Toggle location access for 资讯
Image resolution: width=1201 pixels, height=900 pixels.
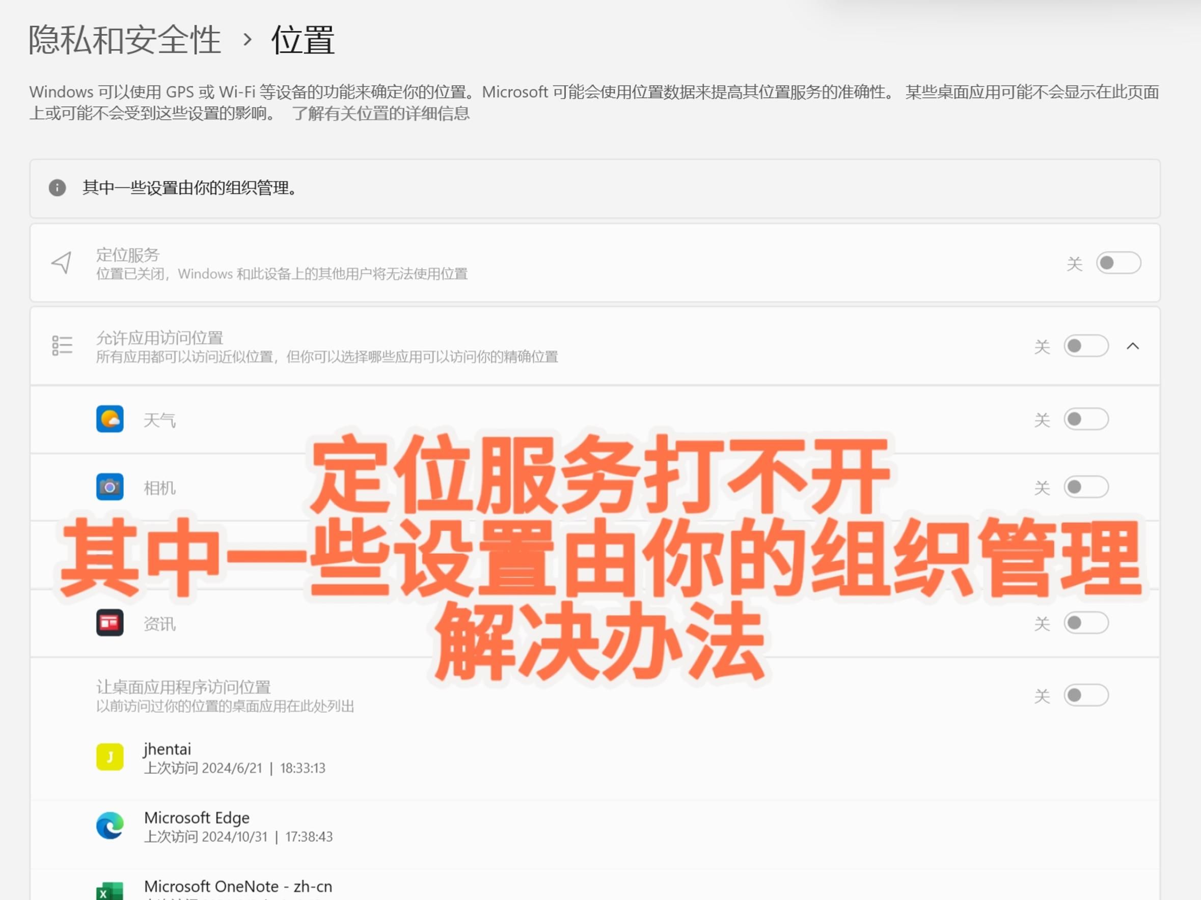[1085, 623]
